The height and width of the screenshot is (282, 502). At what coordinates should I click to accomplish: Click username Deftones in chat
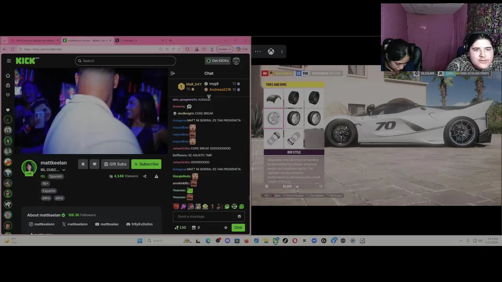[180, 155]
